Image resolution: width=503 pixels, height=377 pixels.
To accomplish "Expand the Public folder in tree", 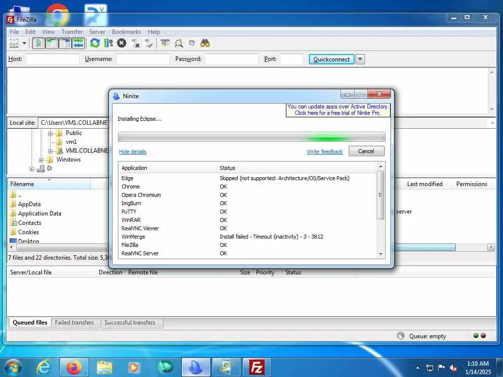I will pos(51,134).
